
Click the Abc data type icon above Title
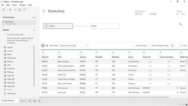pos(59,52)
